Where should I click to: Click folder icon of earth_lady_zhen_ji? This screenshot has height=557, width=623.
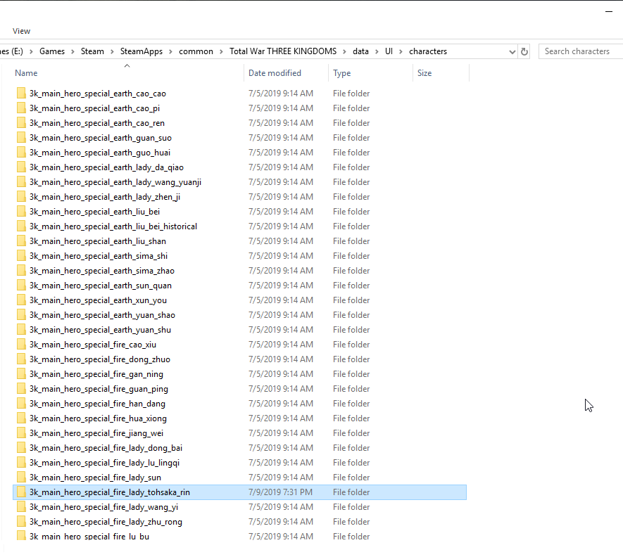click(x=21, y=196)
